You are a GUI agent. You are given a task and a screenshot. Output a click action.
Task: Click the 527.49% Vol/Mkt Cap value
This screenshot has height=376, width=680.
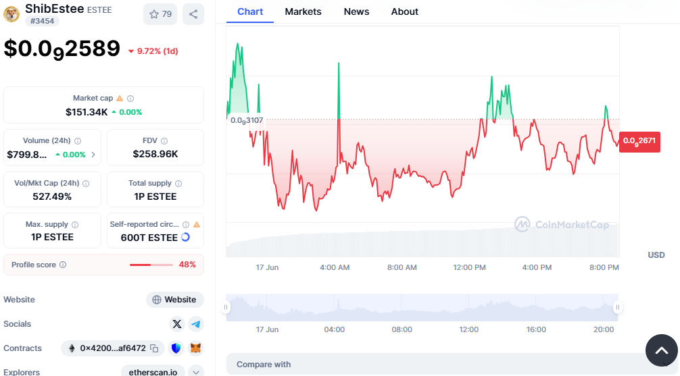(52, 196)
